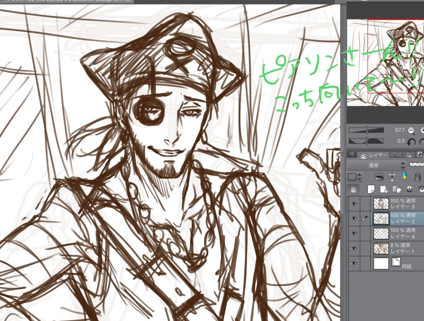Viewport: 424px width, 321px height.
Task: Click the layer opacity checkered slider
Action: 417,164
